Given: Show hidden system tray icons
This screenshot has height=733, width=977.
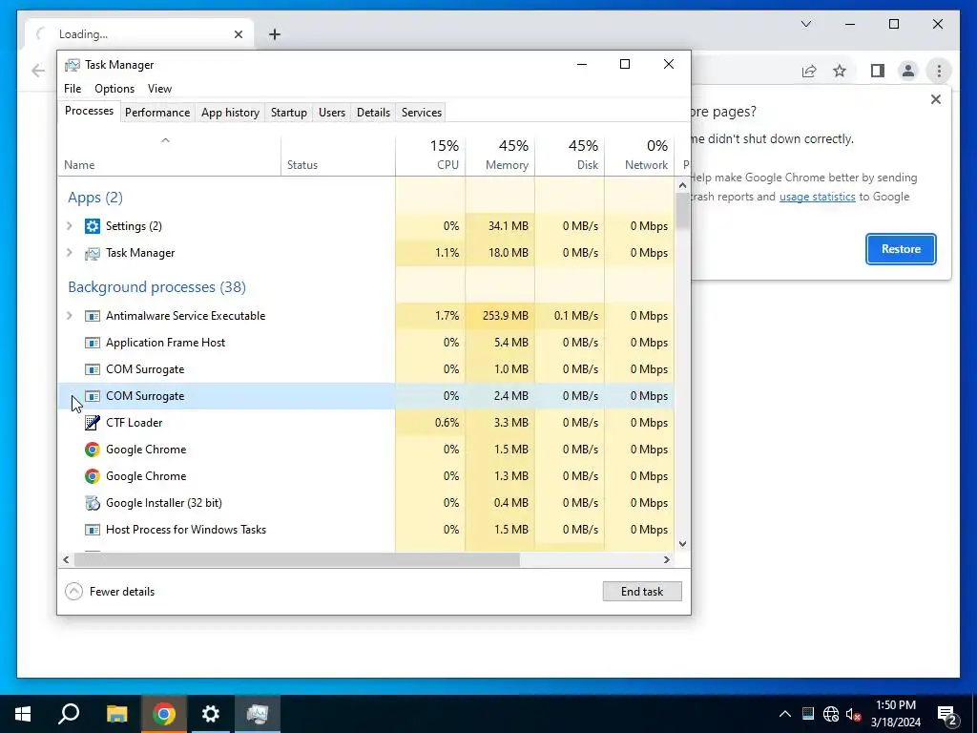Looking at the screenshot, I should (x=785, y=714).
